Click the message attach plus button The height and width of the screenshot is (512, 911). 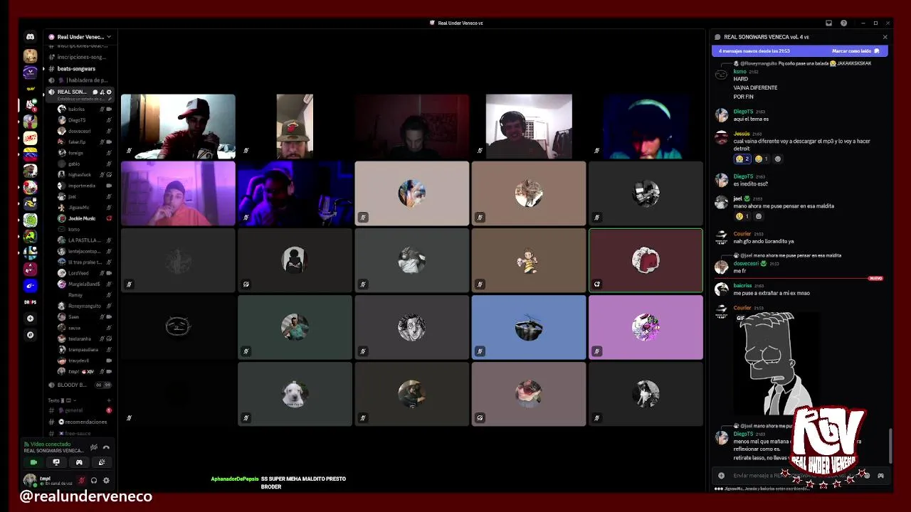click(721, 475)
